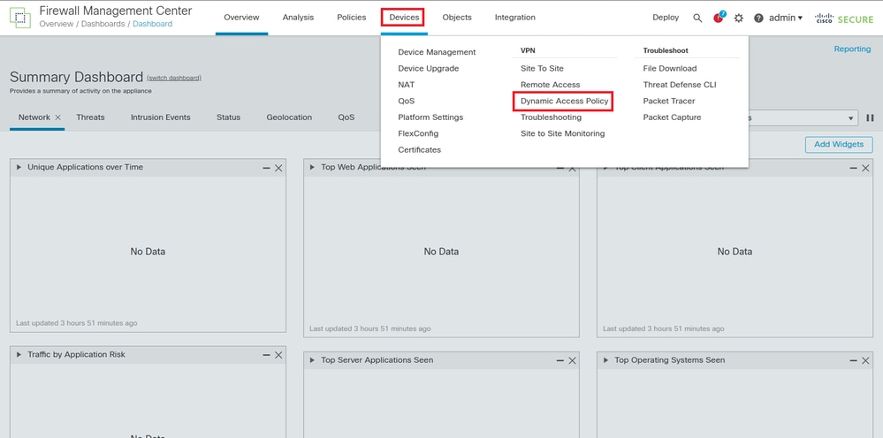883x438 pixels.
Task: Open Packet Capture from Troubleshoot
Action: click(x=672, y=117)
